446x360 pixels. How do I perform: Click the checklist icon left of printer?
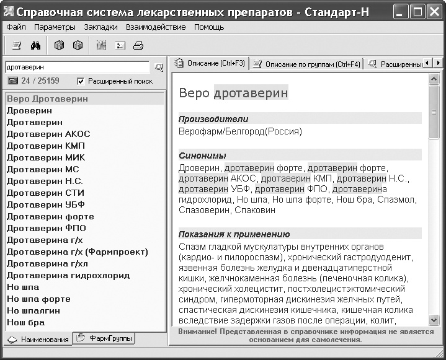pos(120,45)
